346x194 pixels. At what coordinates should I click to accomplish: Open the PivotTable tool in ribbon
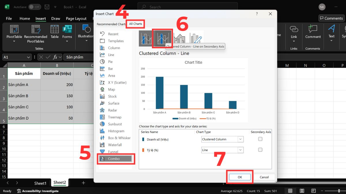pyautogui.click(x=14, y=34)
